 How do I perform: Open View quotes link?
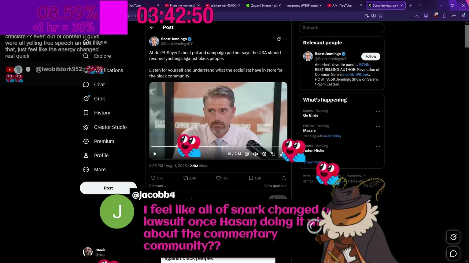coord(275,186)
